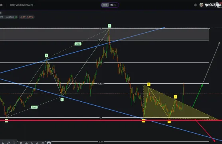The image size is (222, 144).
Task: Click the 0.382 Fibonacci level label
Action: coord(101,63)
